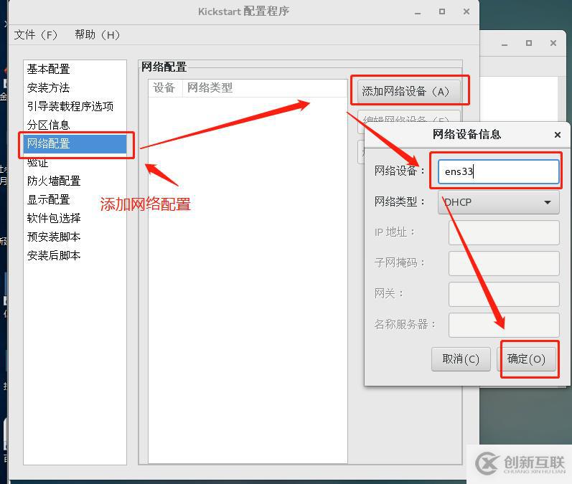Open the 网络类型 DHCP dropdown

pos(498,202)
